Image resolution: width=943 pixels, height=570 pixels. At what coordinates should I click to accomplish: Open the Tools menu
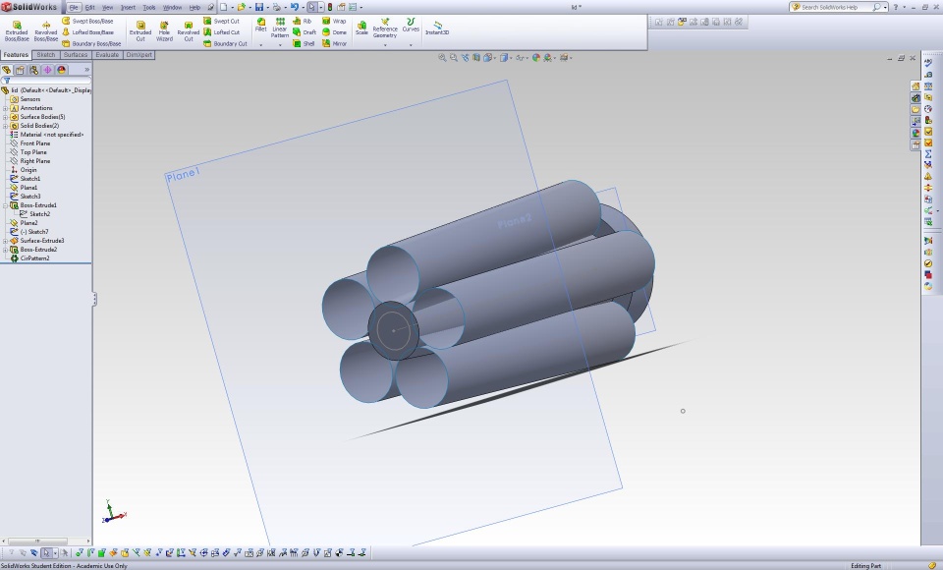click(148, 7)
